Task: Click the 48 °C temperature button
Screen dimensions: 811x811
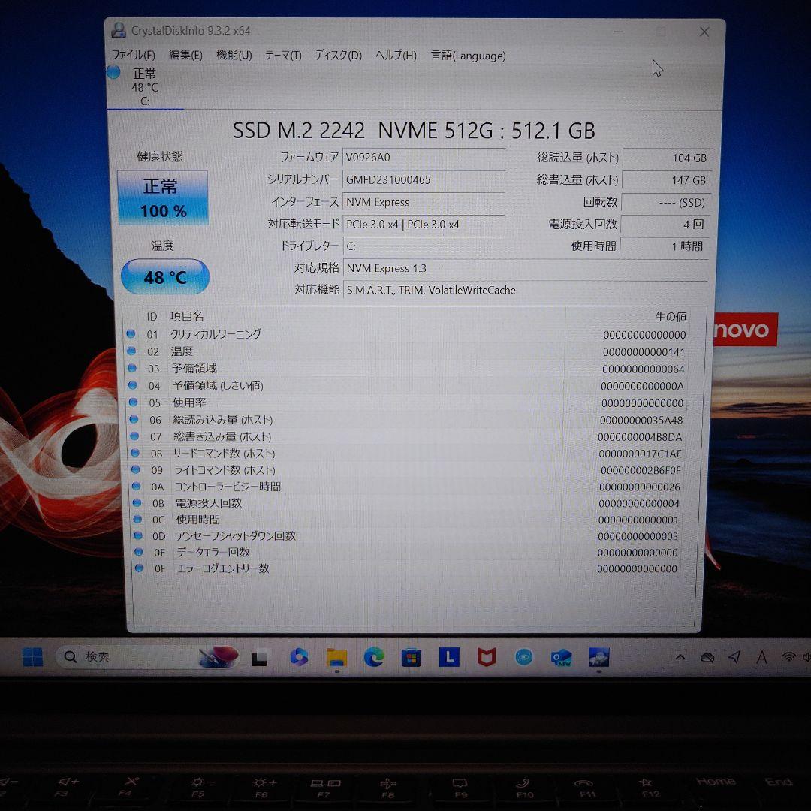Action: point(164,278)
